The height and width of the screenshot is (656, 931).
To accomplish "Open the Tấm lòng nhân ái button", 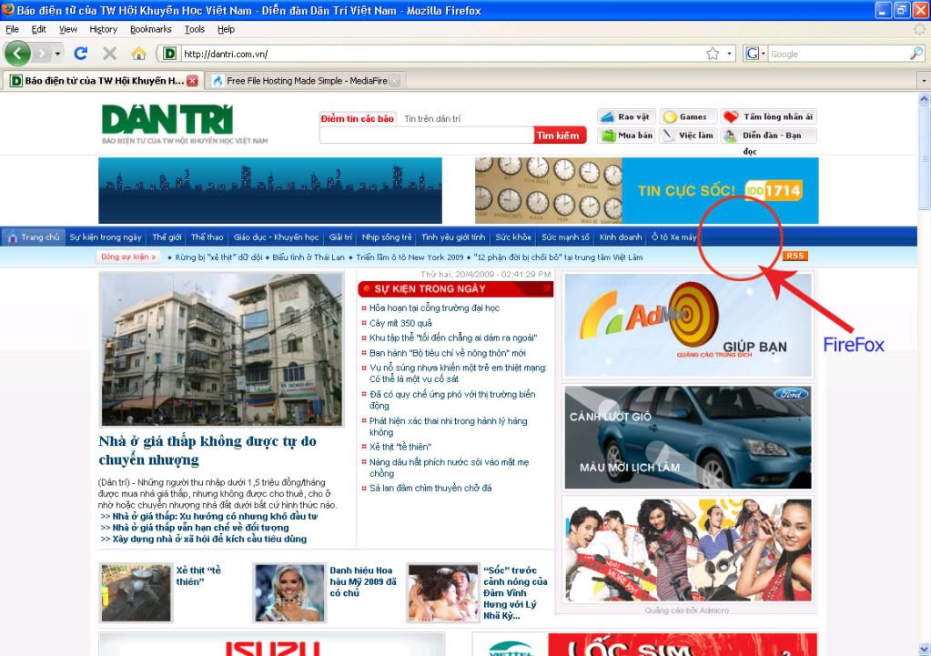I will 769,117.
